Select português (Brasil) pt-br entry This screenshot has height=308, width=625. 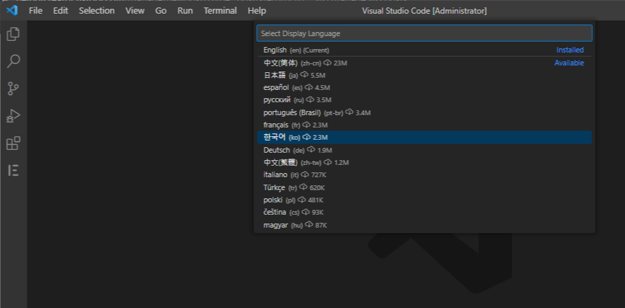click(424, 112)
